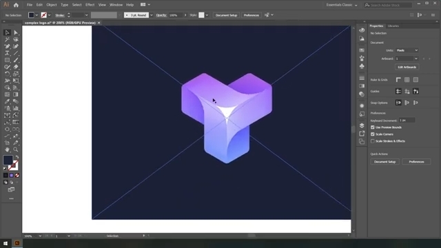Screen dimensions: 441x248
Task: Pick the Magic Wand tool
Action: (x=7, y=39)
